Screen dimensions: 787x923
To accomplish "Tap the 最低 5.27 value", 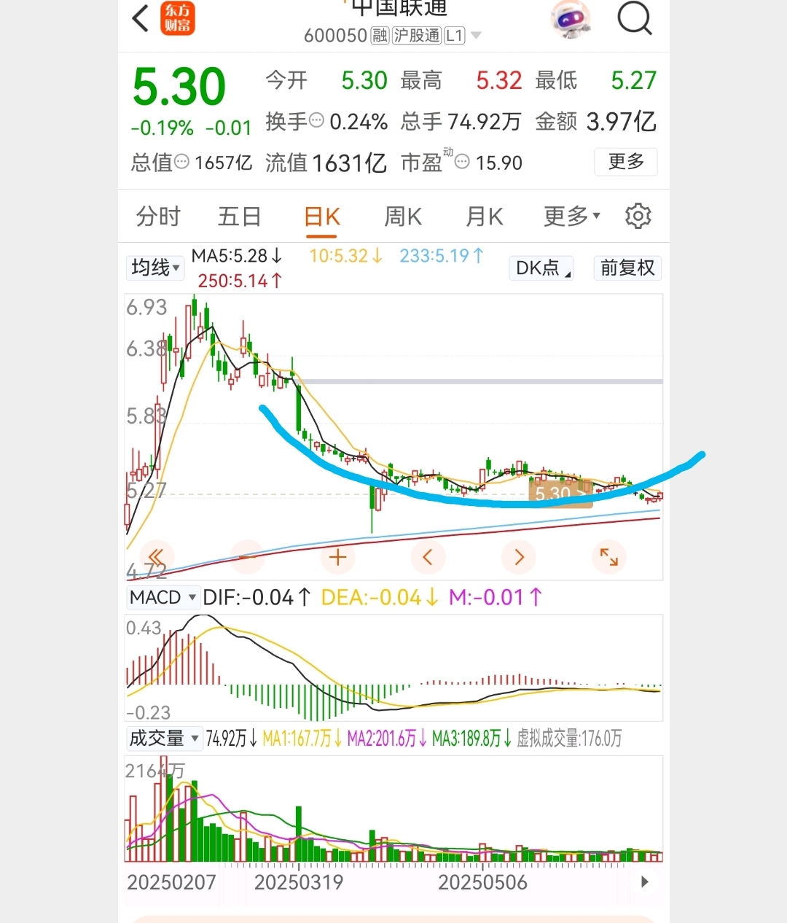I will click(x=634, y=80).
